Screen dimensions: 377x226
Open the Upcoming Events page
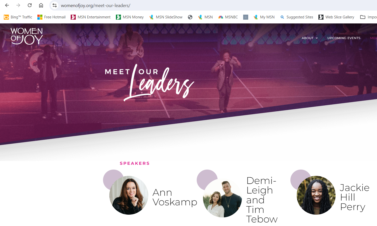(344, 38)
